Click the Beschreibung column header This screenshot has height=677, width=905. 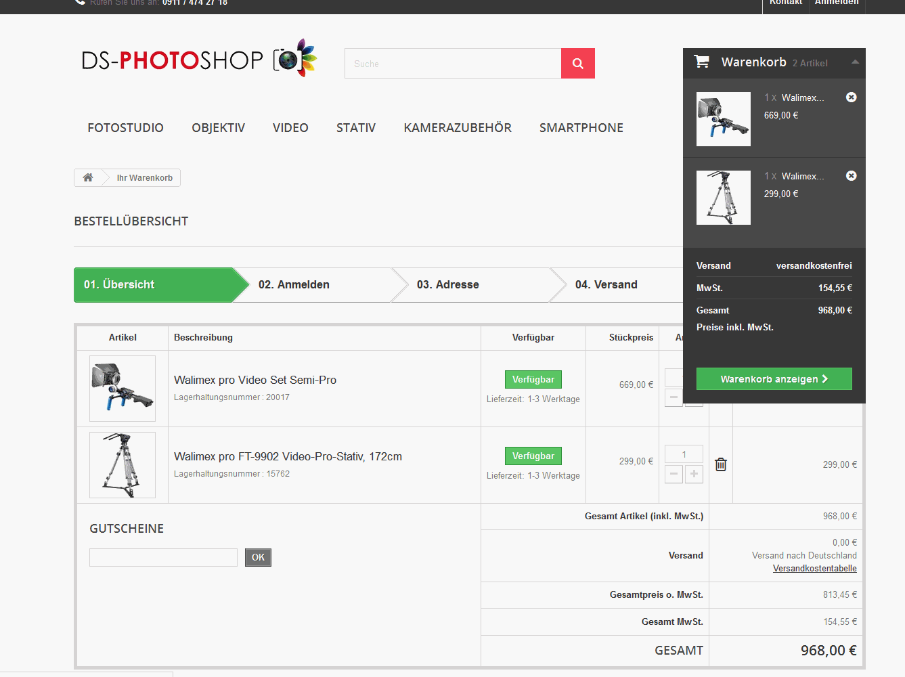tap(203, 337)
